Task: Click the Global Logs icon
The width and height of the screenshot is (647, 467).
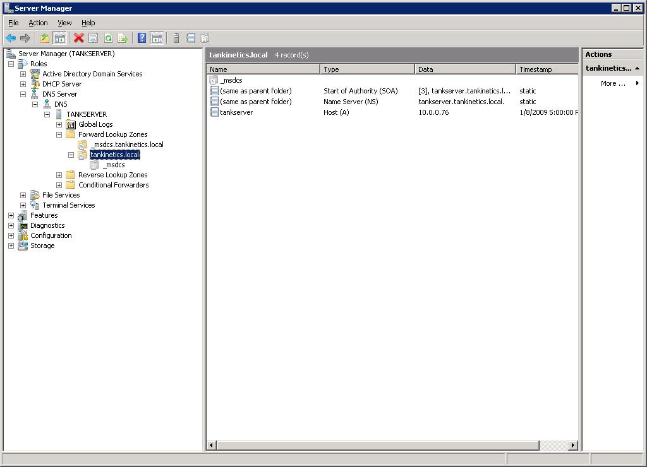Action: (x=71, y=124)
